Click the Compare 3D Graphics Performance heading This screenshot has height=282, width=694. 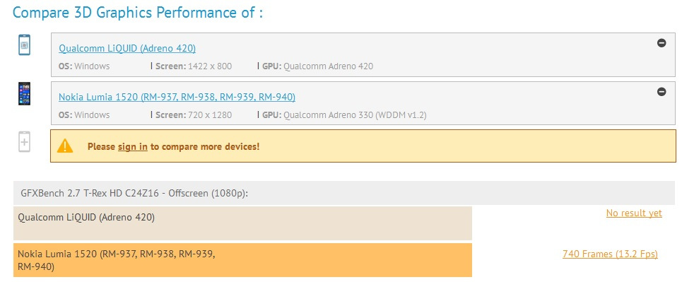point(138,12)
